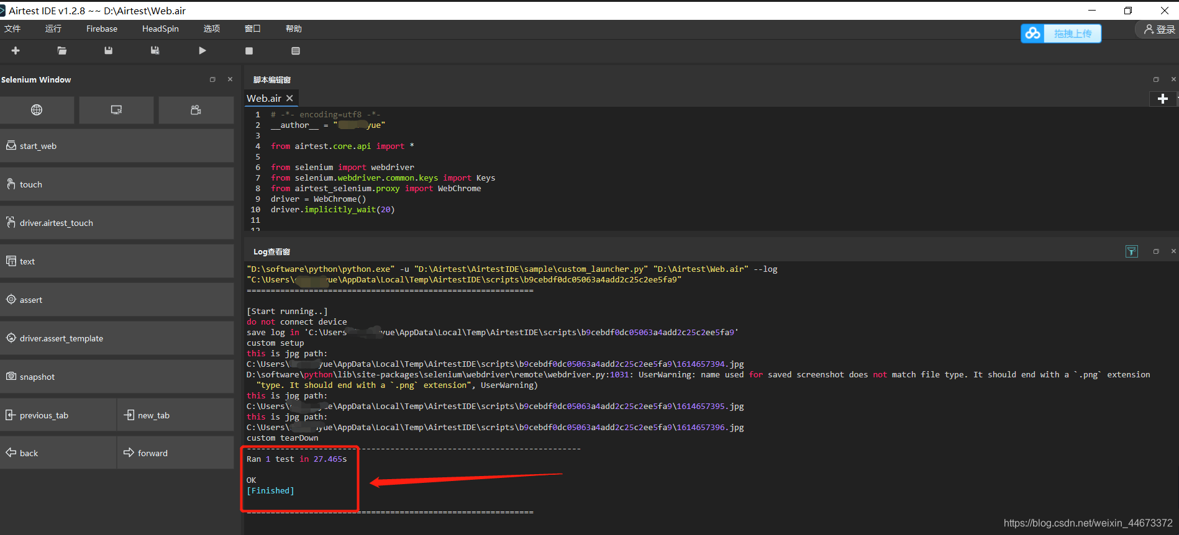
Task: Stop the running script with the stop icon
Action: (249, 51)
